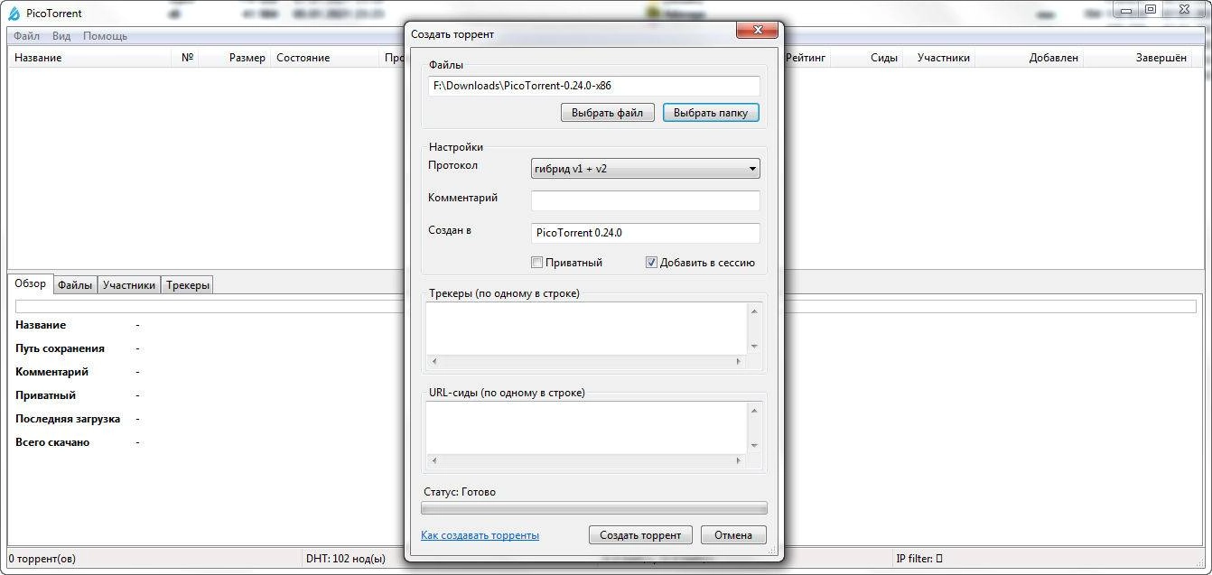Open the Файл menu
Viewport: 1212px width, 575px height.
[x=26, y=36]
